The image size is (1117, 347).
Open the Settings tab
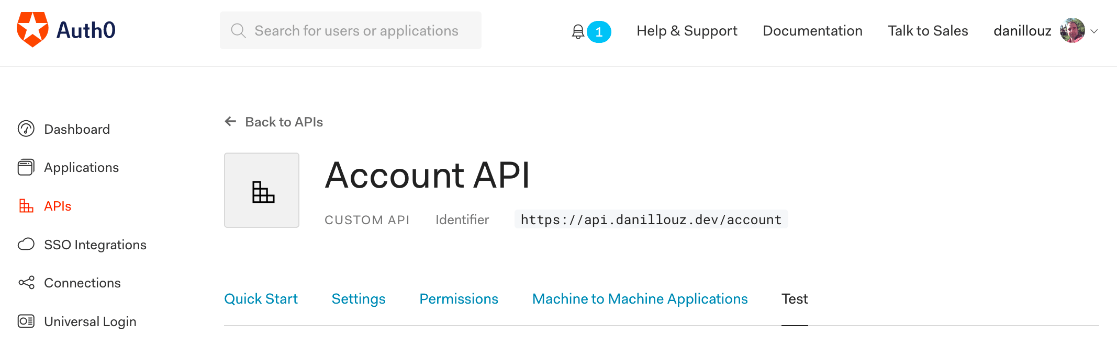(359, 299)
